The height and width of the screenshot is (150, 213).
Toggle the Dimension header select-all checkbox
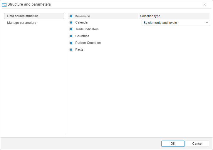[71, 16]
